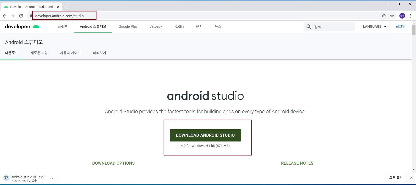Click the install-app plus icon in the address bar

pos(384,16)
